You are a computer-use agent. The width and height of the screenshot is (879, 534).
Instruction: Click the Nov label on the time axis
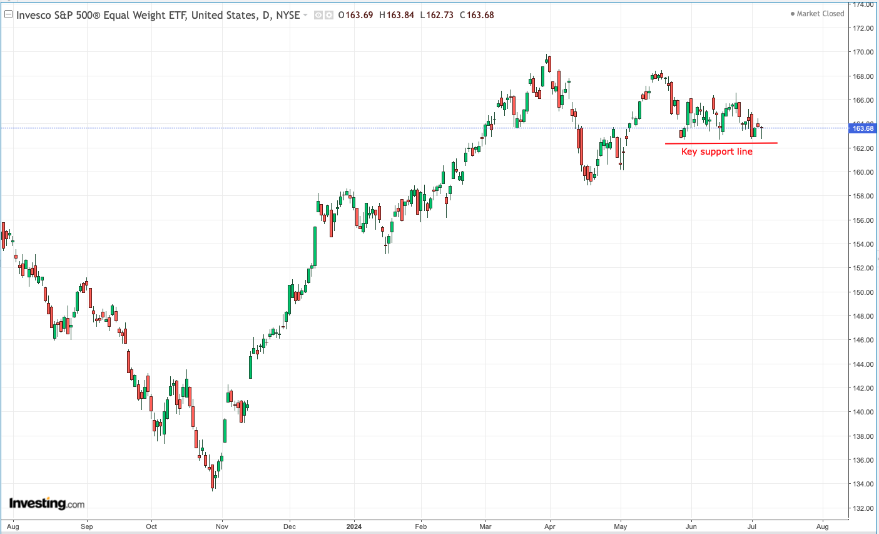pyautogui.click(x=222, y=526)
